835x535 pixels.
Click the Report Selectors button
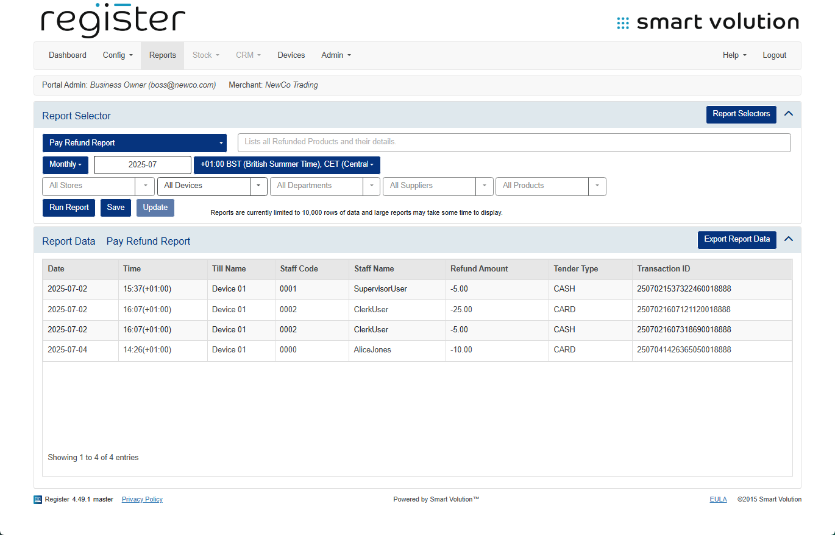(741, 114)
